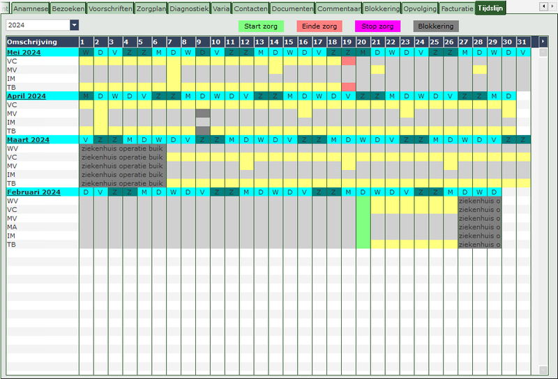Click the IM row label under Februari 2024
558x379 pixels.
[x=11, y=235]
